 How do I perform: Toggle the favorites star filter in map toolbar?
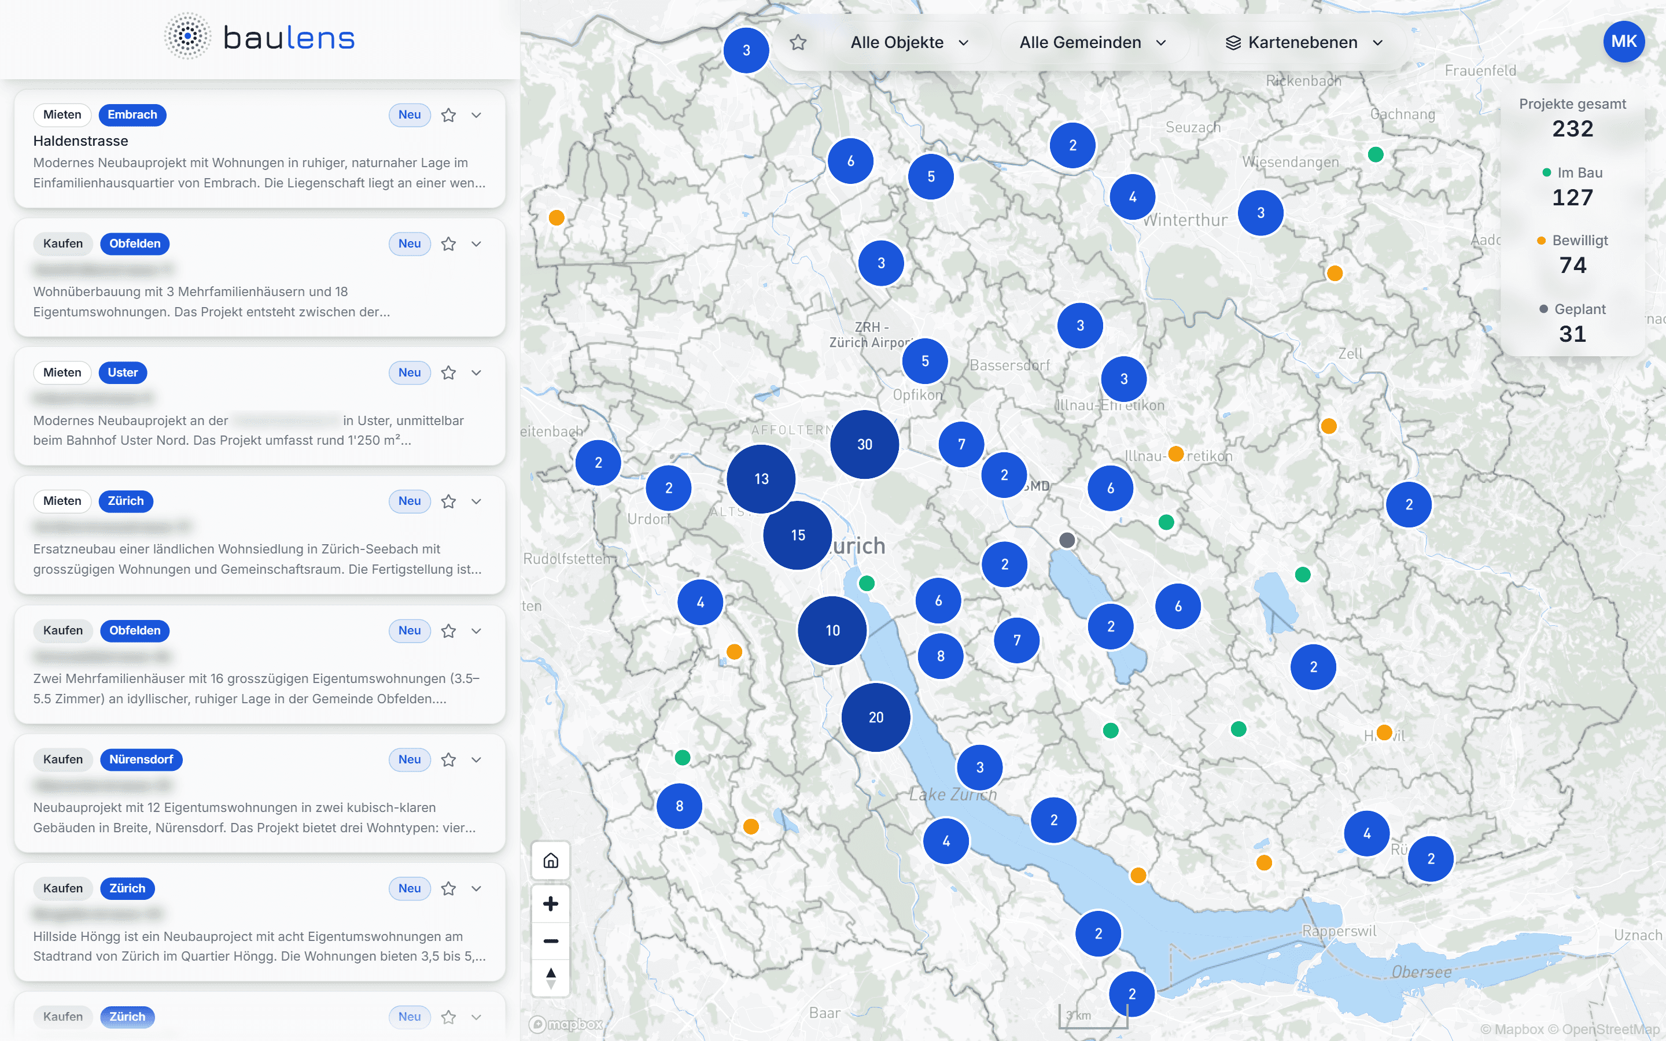point(798,43)
